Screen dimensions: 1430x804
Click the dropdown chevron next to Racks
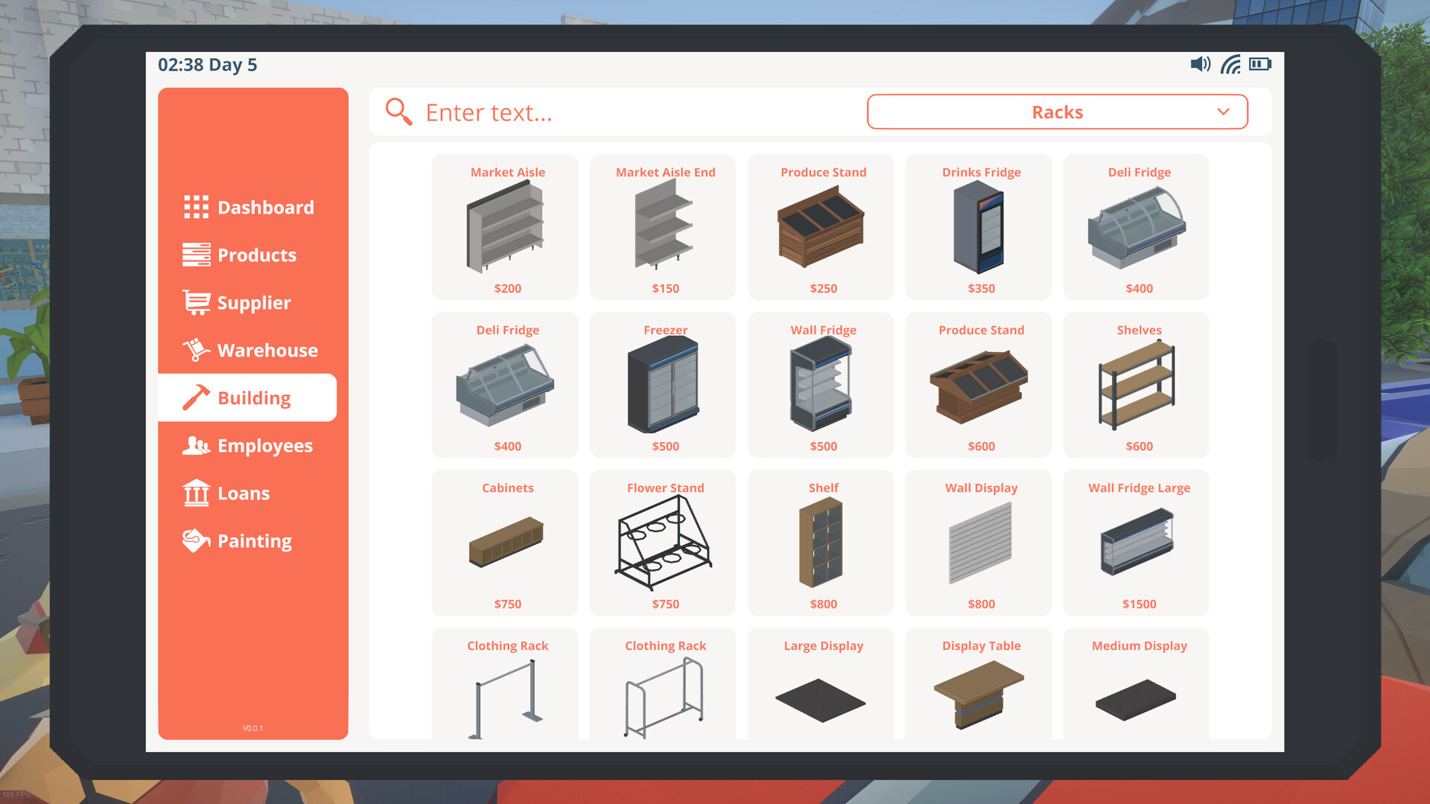click(x=1222, y=112)
